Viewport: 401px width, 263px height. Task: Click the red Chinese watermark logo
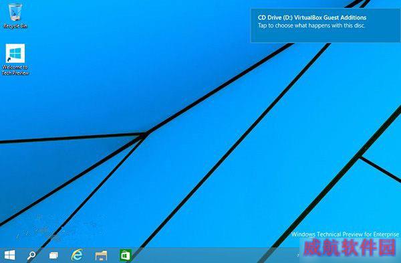click(x=350, y=248)
